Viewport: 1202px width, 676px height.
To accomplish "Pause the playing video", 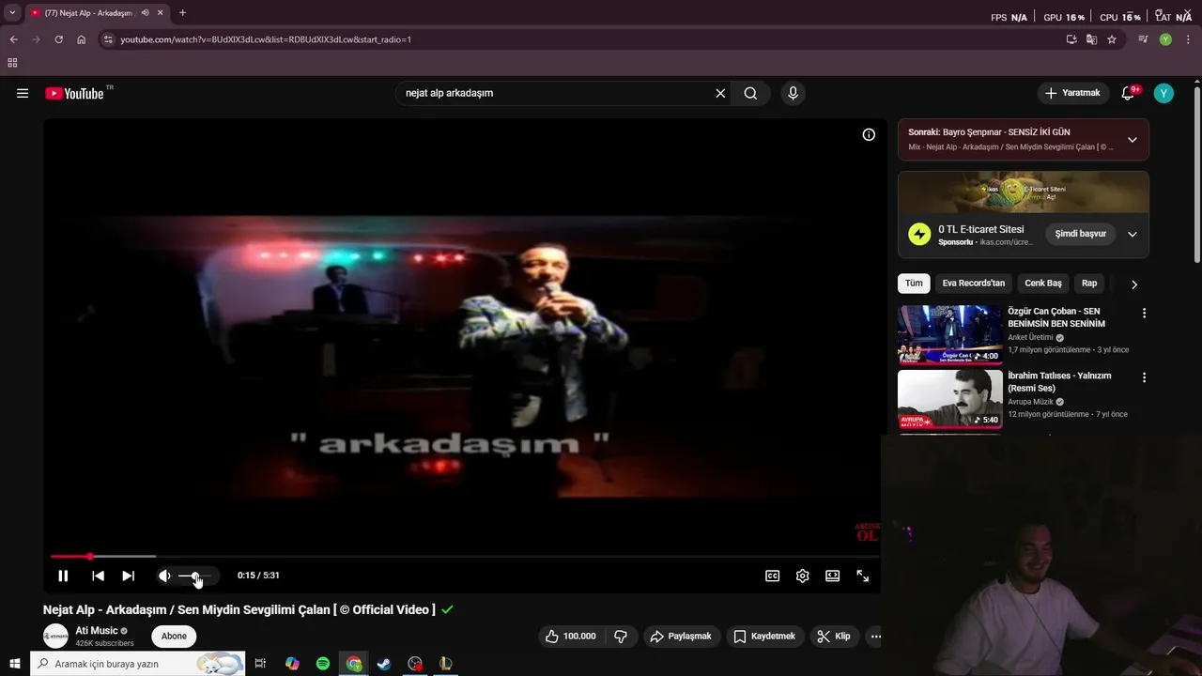I will click(x=63, y=576).
